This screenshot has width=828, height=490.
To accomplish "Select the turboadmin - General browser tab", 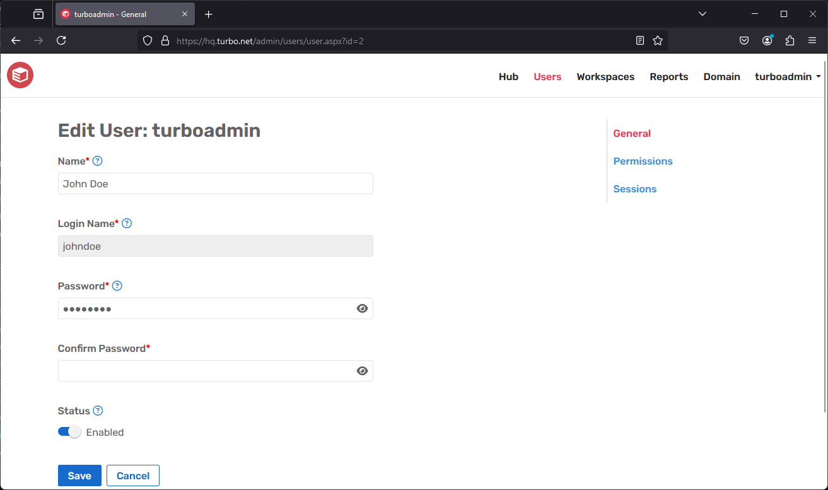I will pyautogui.click(x=125, y=14).
